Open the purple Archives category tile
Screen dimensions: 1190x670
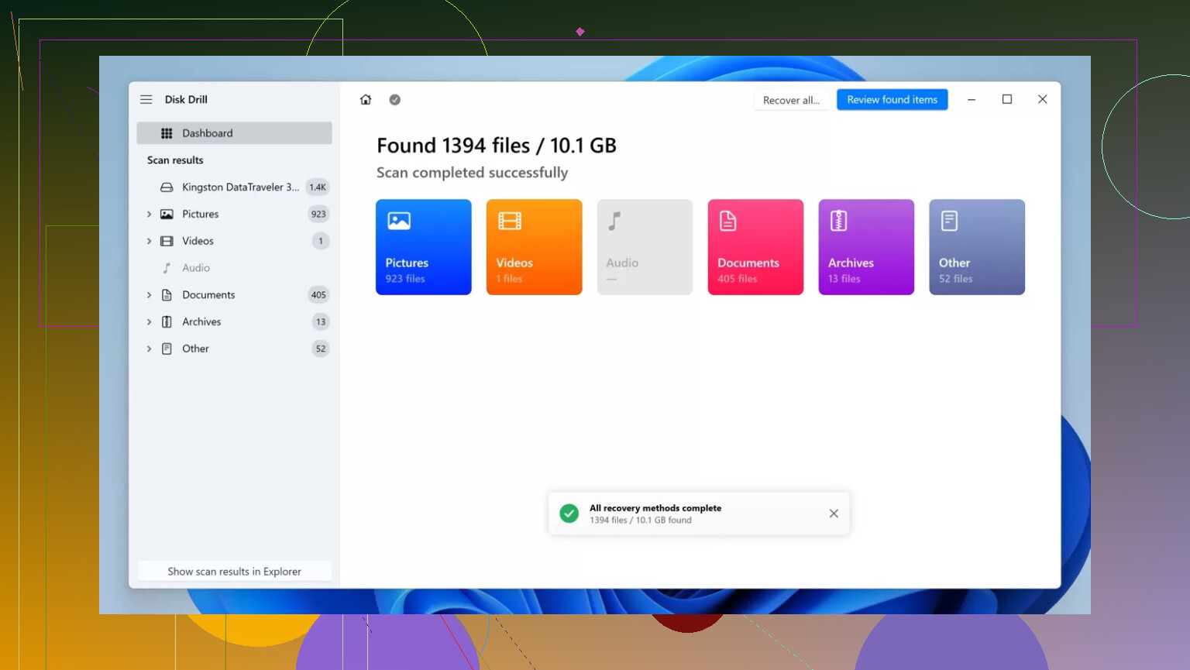point(866,247)
